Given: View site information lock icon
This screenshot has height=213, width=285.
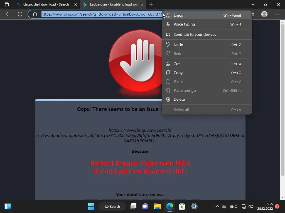Looking at the screenshot, I should 35,14.
